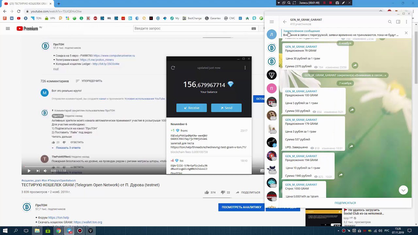The width and height of the screenshot is (418, 235).
Task: Forward the 'Предложение 79 GRAM' message
Action: click(x=355, y=66)
